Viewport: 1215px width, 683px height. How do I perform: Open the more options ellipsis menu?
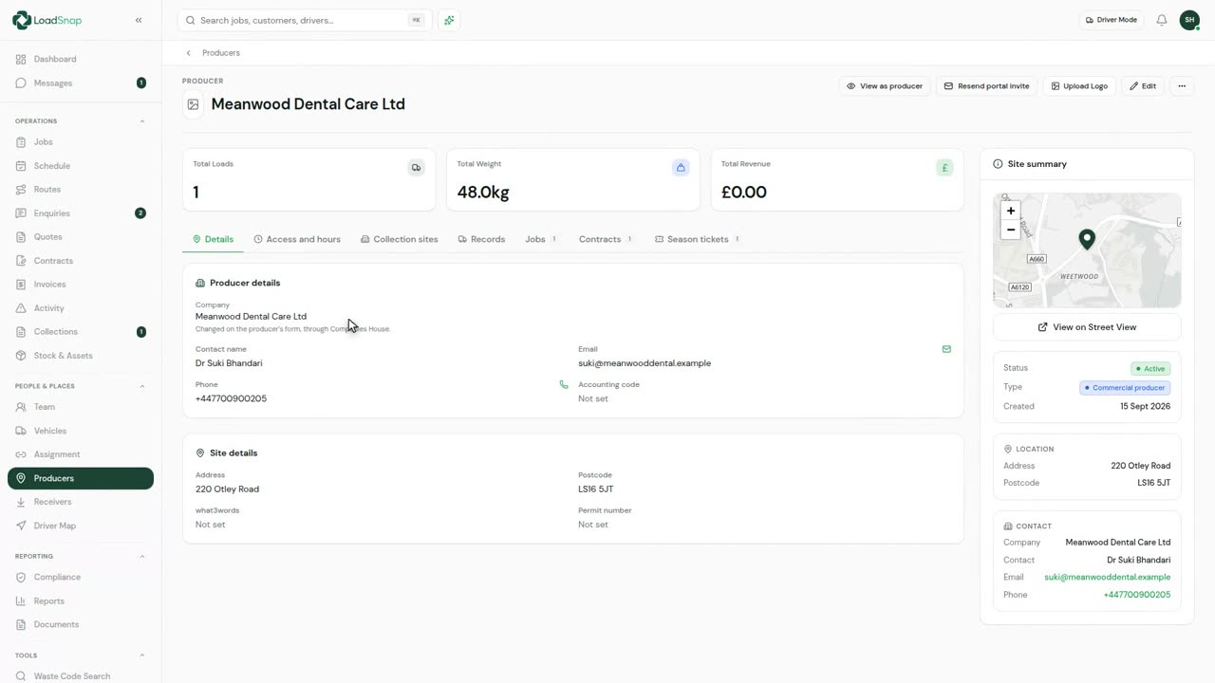[1182, 86]
